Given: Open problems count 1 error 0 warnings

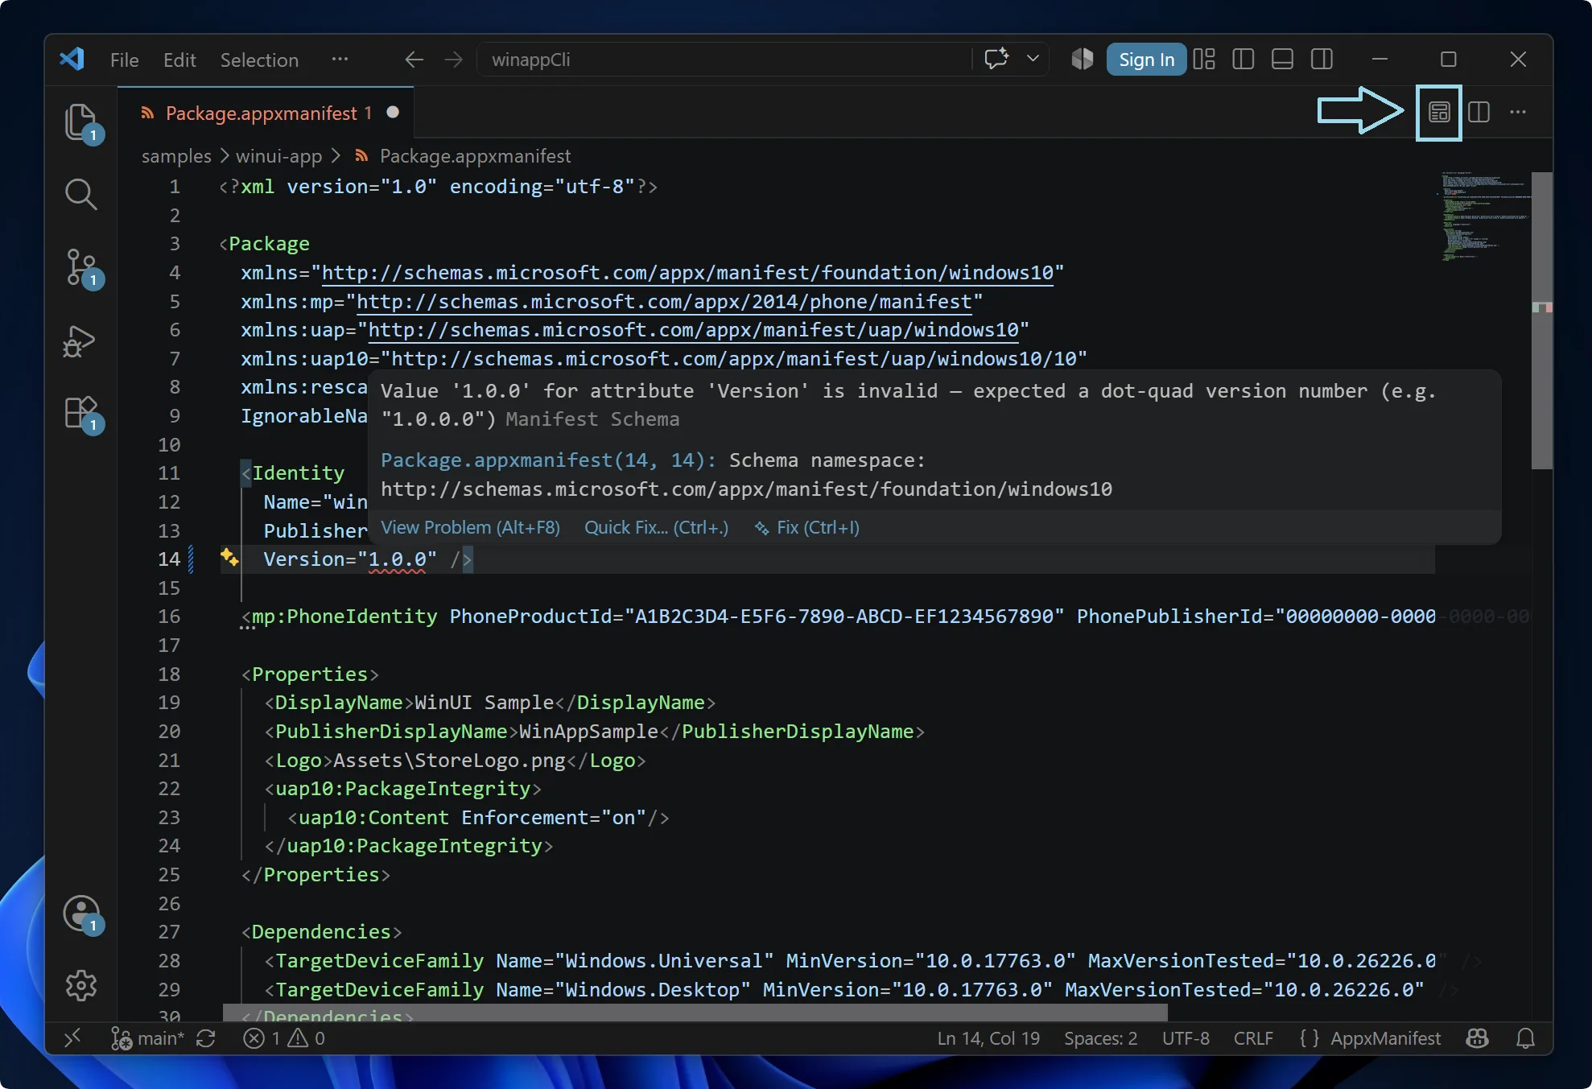Looking at the screenshot, I should (284, 1038).
